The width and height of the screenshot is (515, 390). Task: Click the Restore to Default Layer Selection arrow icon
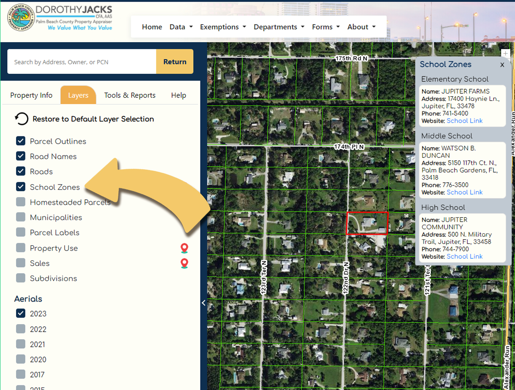[x=21, y=119]
